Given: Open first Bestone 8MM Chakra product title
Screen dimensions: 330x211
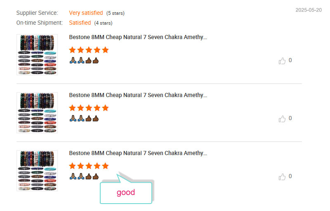Looking at the screenshot, I should [x=138, y=37].
